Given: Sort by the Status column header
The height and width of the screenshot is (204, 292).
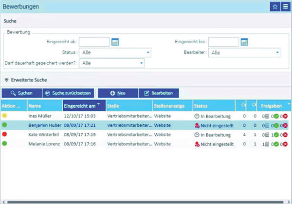Looking at the screenshot, I should [x=214, y=106].
